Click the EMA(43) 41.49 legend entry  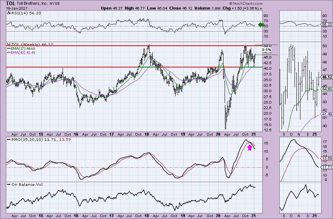tap(21, 52)
